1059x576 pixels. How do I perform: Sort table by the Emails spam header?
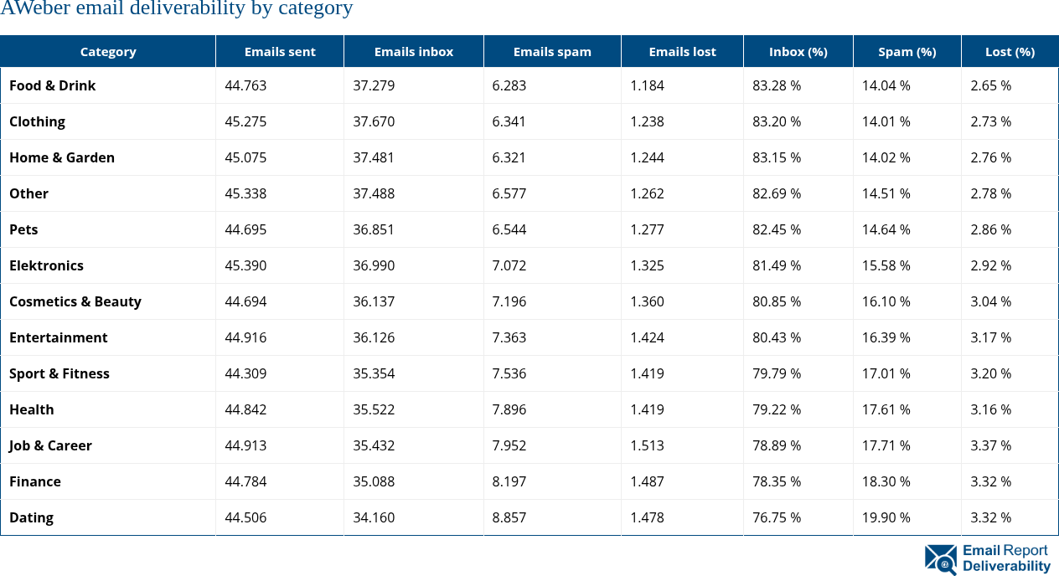coord(552,51)
